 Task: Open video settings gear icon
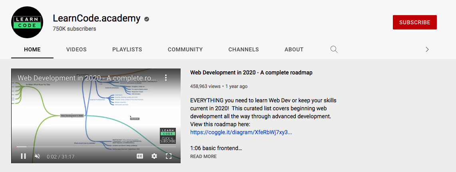[x=154, y=156]
